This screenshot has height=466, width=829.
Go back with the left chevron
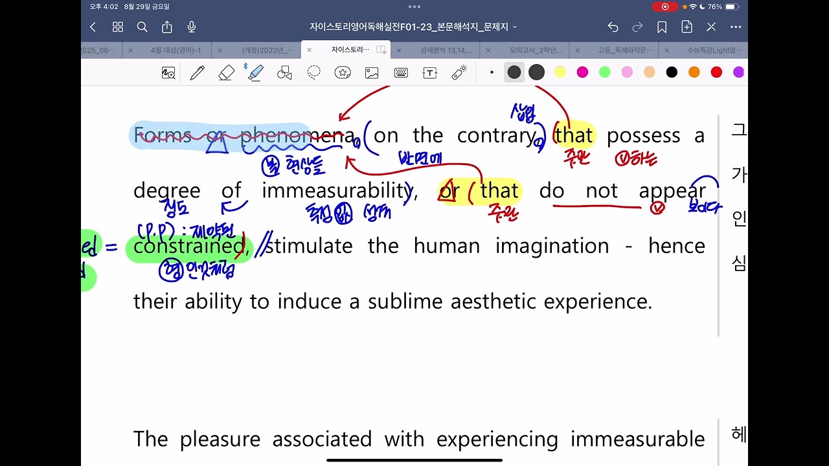point(93,27)
